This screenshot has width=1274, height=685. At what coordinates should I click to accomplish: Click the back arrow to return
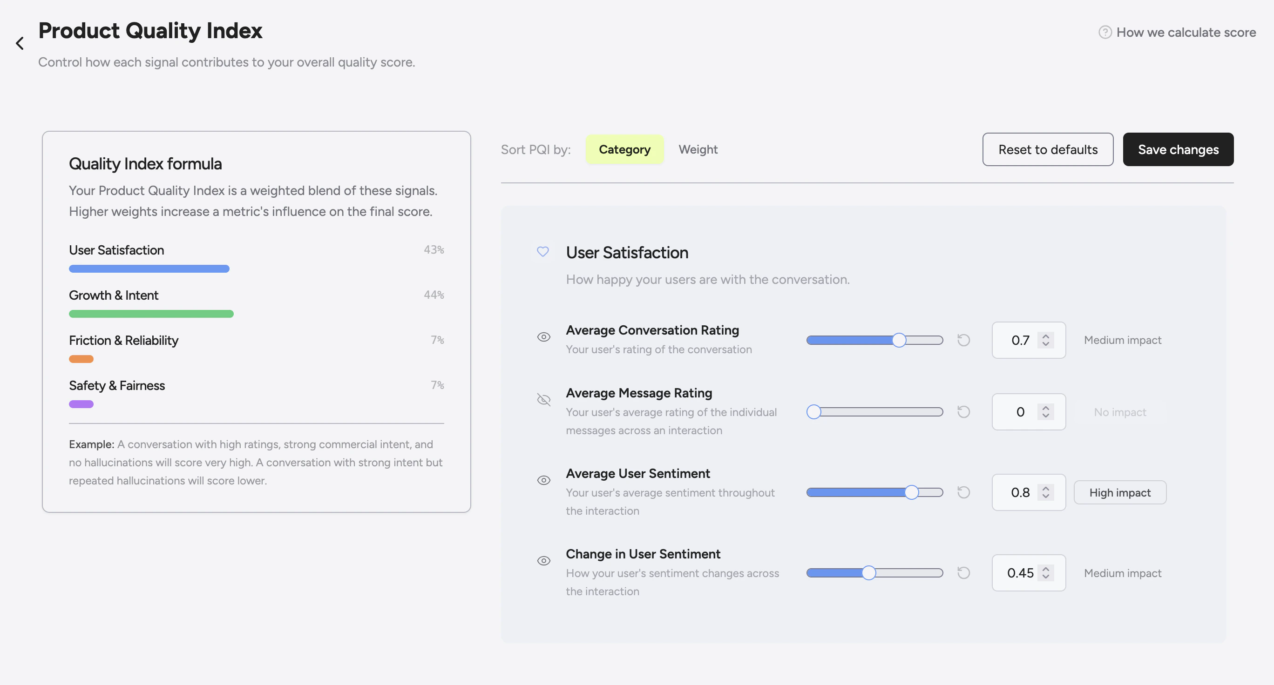click(x=20, y=43)
